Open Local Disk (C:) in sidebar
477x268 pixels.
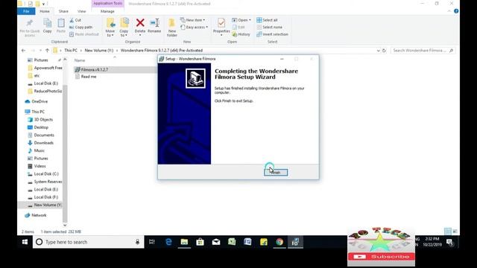pyautogui.click(x=46, y=174)
